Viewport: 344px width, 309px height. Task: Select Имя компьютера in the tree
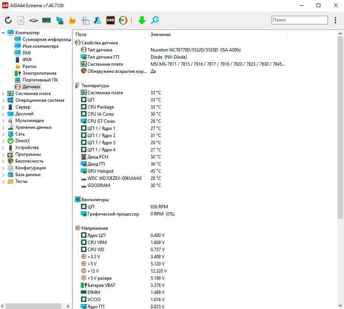[x=40, y=46]
